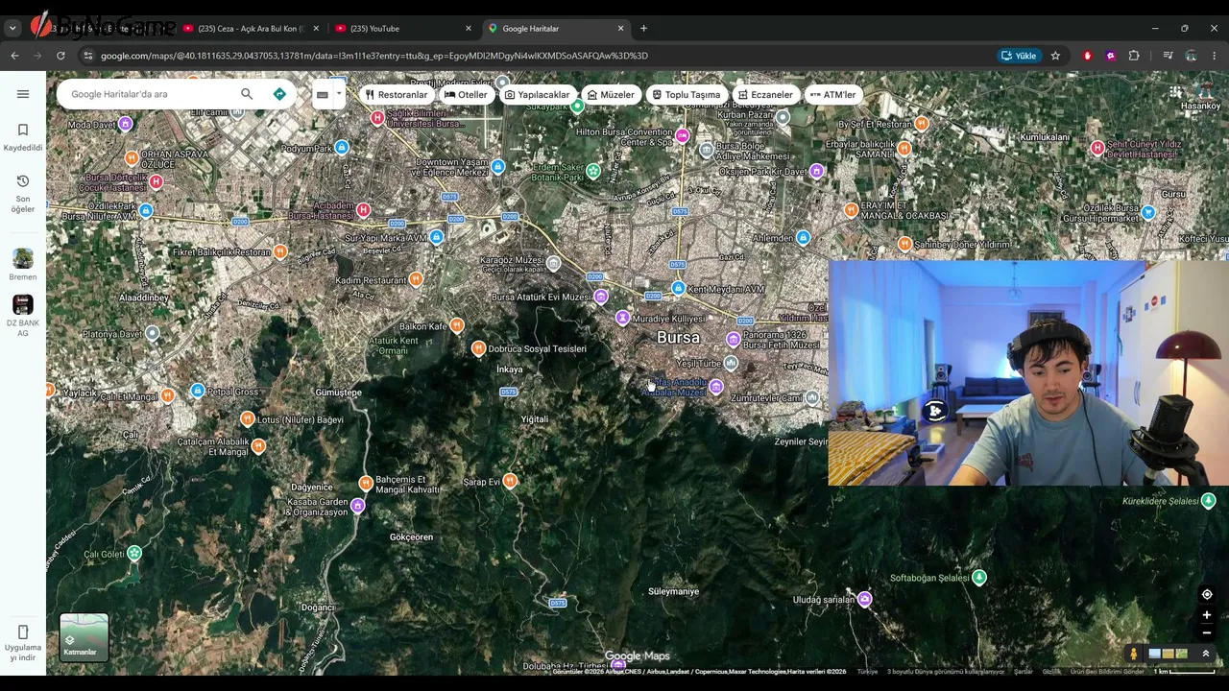1229x691 pixels.
Task: Open the Chrome profile avatar in the toolbar
Action: point(1192,56)
